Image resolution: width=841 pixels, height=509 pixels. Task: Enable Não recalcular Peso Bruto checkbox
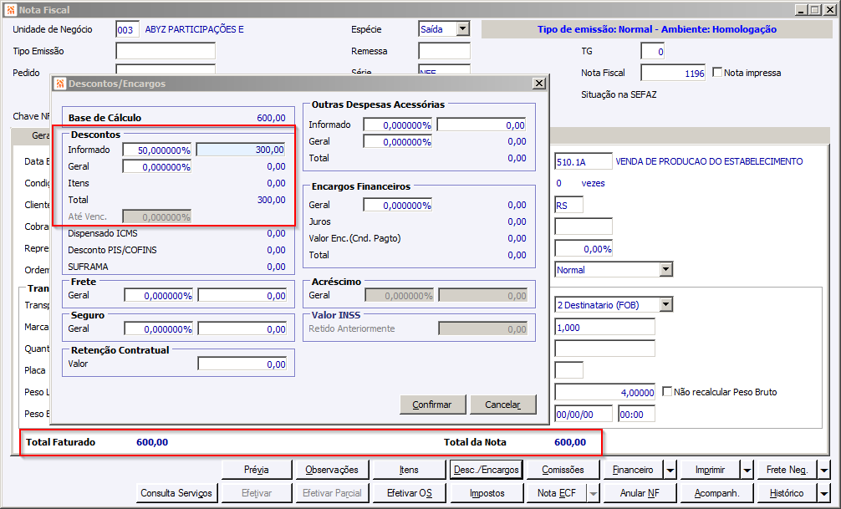pyautogui.click(x=667, y=392)
